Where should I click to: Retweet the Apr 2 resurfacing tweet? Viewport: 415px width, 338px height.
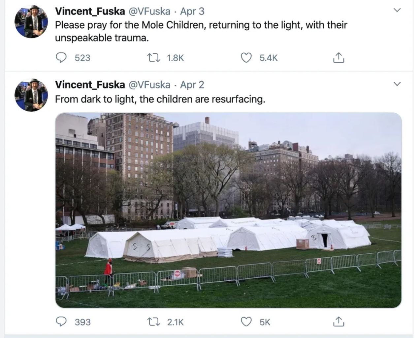point(153,322)
